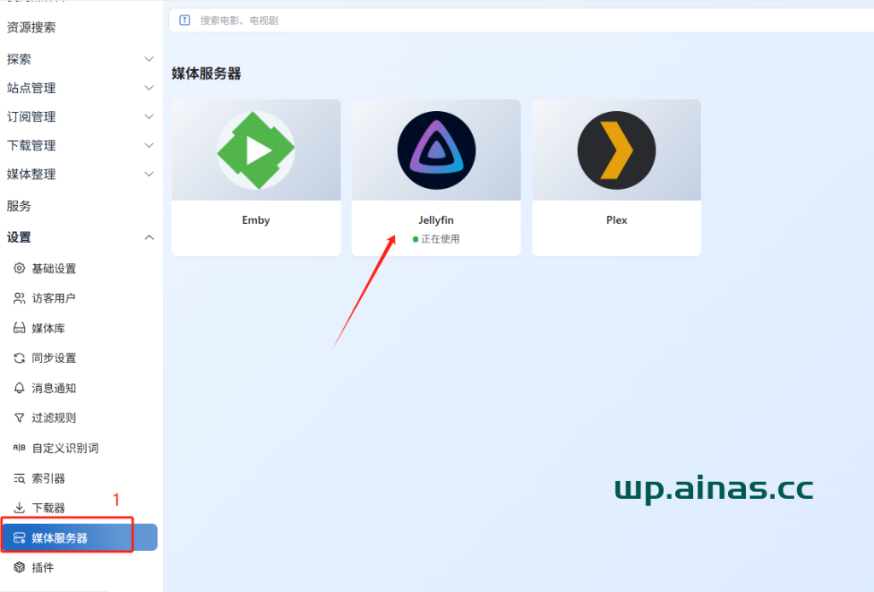Select the 探索 sidebar label
The height and width of the screenshot is (592, 874).
(19, 59)
